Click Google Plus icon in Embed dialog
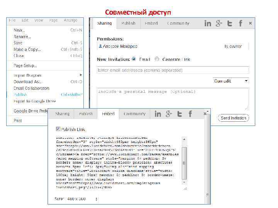Viewport: 278px width, 208px height. pos(169,114)
